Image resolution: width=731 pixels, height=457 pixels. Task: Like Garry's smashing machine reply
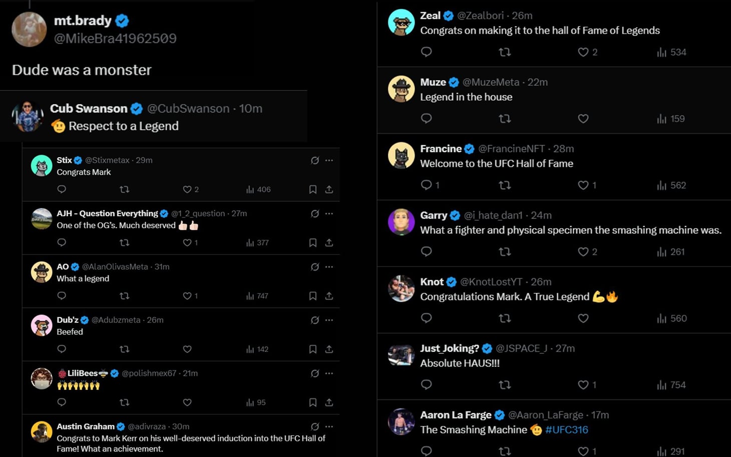[x=583, y=252]
